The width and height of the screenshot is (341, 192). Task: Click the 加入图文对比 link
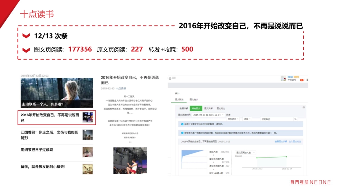tap(295, 141)
